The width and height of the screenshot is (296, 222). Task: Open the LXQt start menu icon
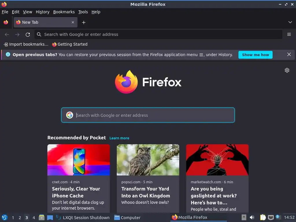(x=5, y=217)
